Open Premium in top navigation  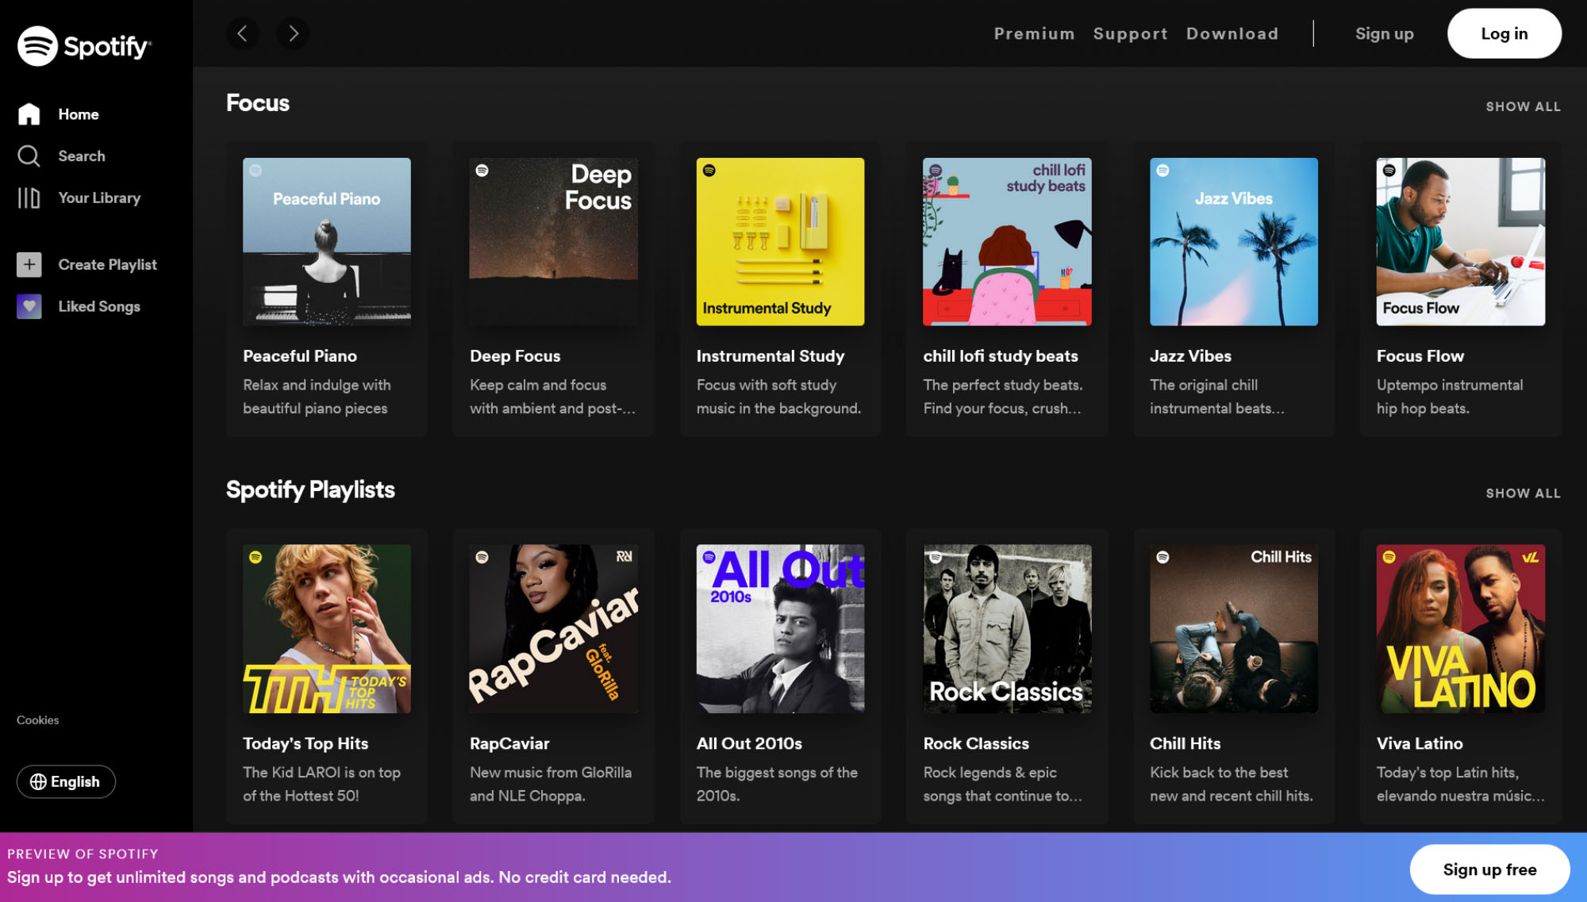pos(1034,33)
